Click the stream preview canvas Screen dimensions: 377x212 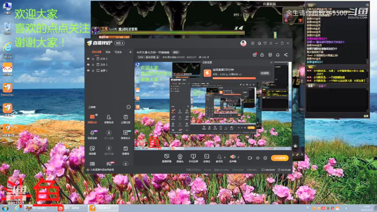tap(213, 106)
